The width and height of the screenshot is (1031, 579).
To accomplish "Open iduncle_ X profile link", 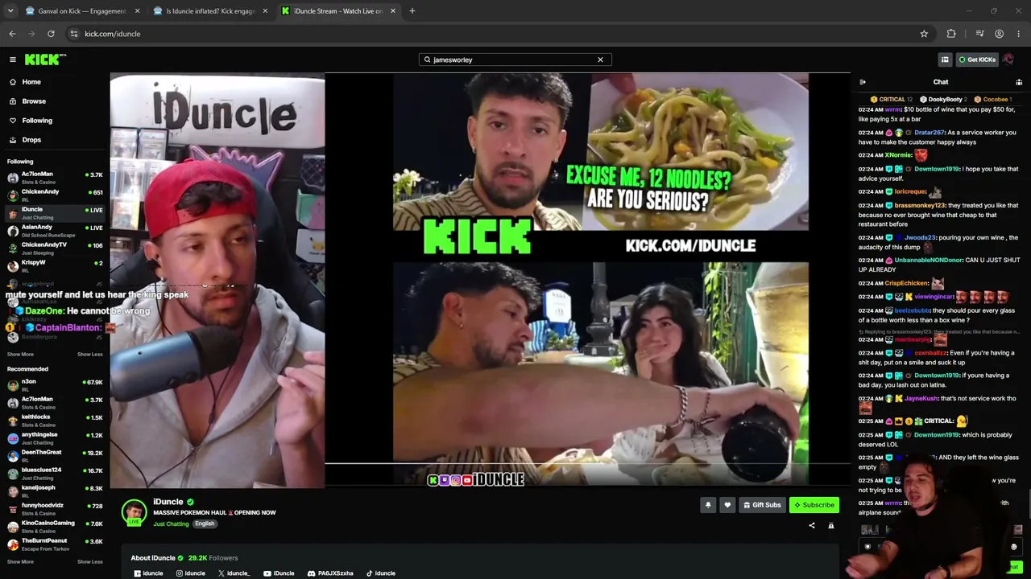I will [234, 573].
